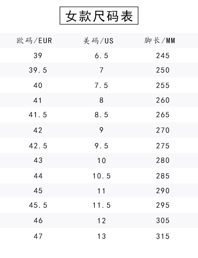This screenshot has width=198, height=258.
Task: Click the 女款尺码表 title box
Action: pyautogui.click(x=99, y=16)
